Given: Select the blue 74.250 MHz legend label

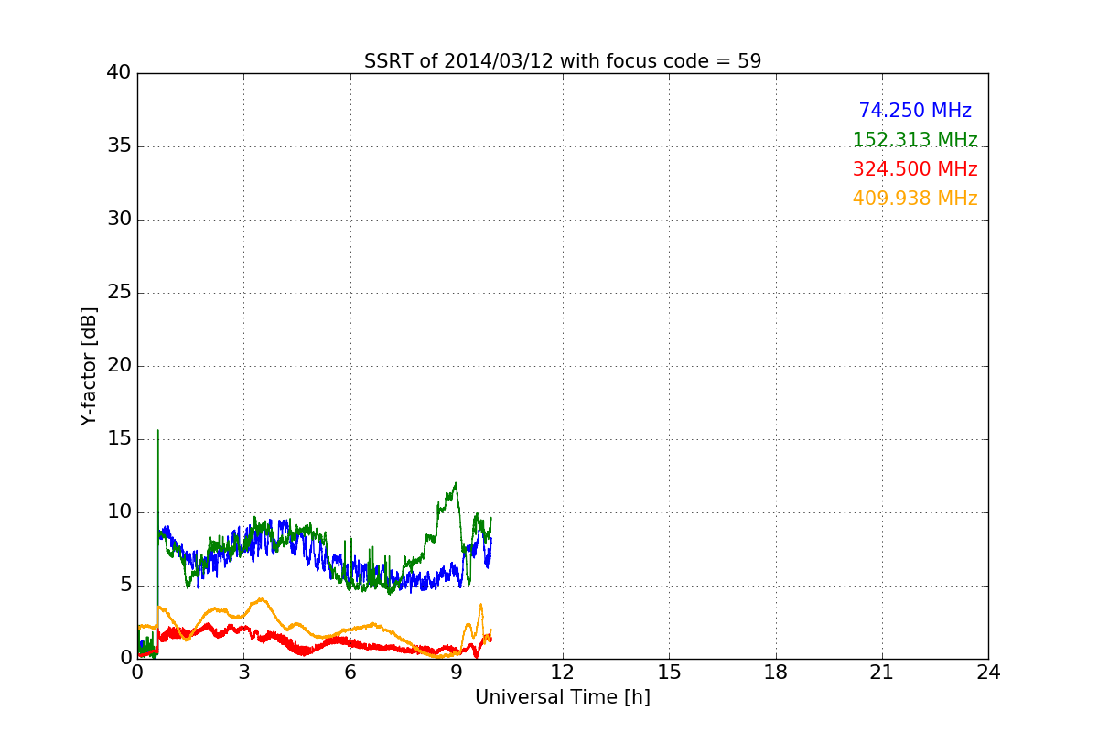Looking at the screenshot, I should pos(915,111).
